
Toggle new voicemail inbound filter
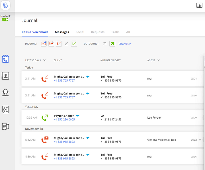[x=44, y=44]
